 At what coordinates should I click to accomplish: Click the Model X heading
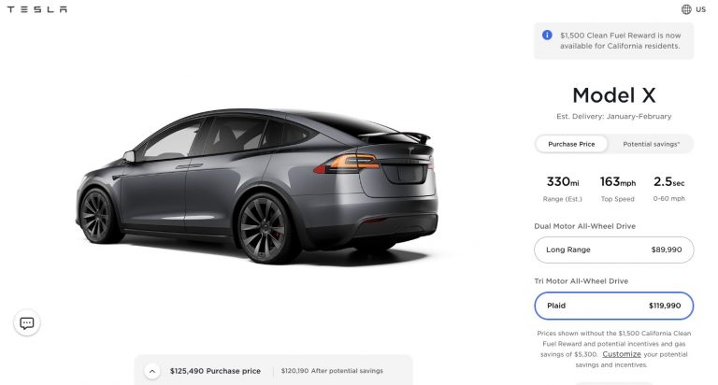[x=613, y=95]
